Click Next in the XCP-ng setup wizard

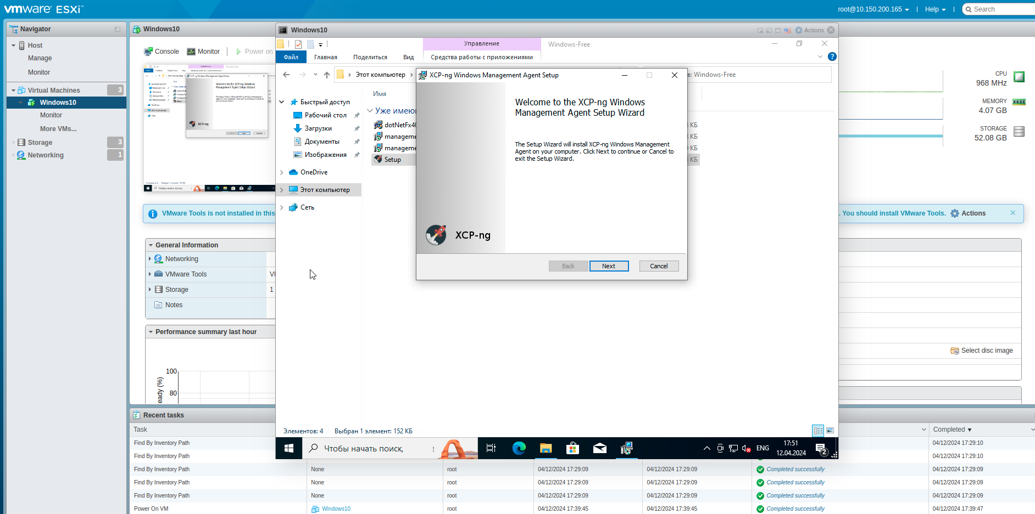click(609, 266)
